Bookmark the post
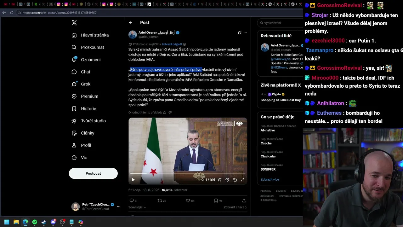This screenshot has width=403, height=227. pyautogui.click(x=218, y=201)
